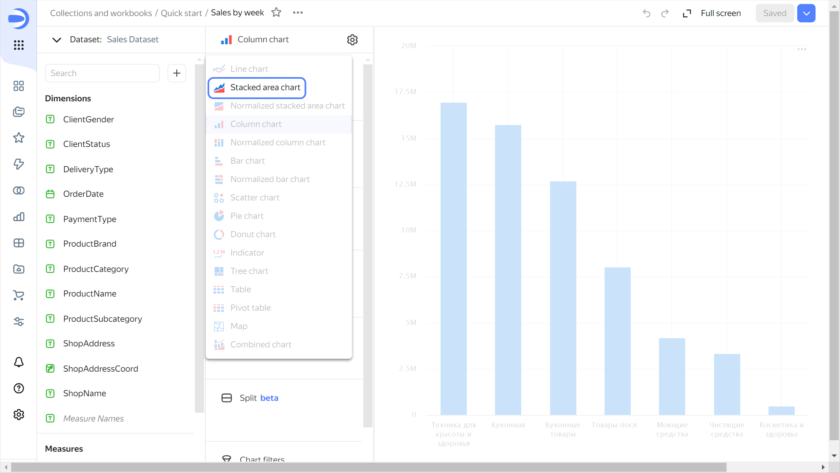Open the services grid menu icon
The height and width of the screenshot is (473, 840).
(19, 45)
